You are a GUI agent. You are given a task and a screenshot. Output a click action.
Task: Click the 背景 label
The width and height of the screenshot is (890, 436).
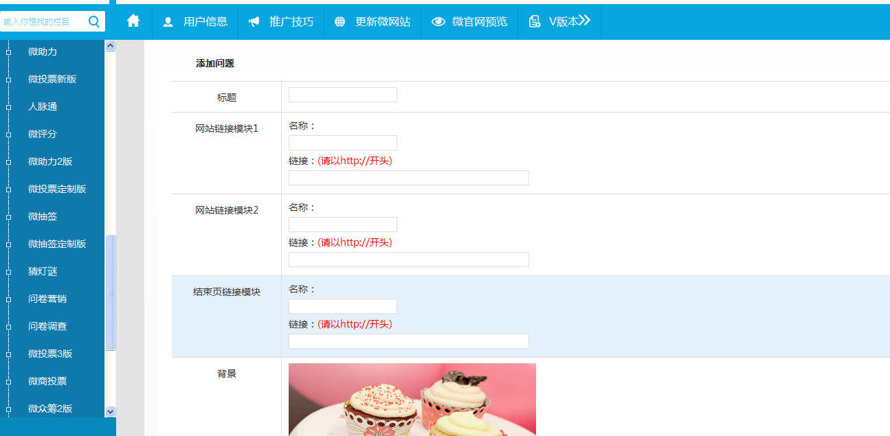pos(227,374)
